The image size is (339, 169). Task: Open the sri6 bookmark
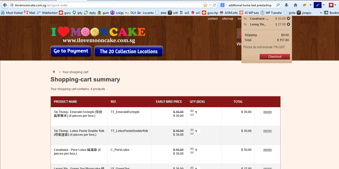coord(173,13)
